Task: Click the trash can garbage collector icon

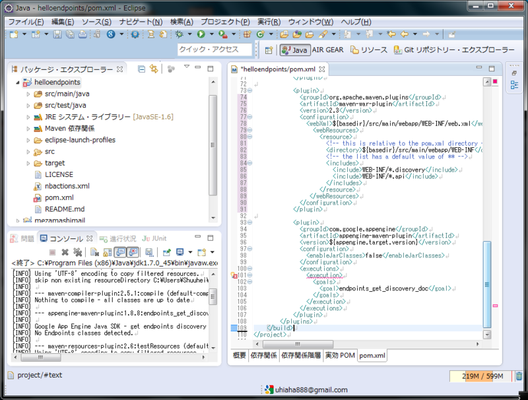Action: click(x=519, y=376)
